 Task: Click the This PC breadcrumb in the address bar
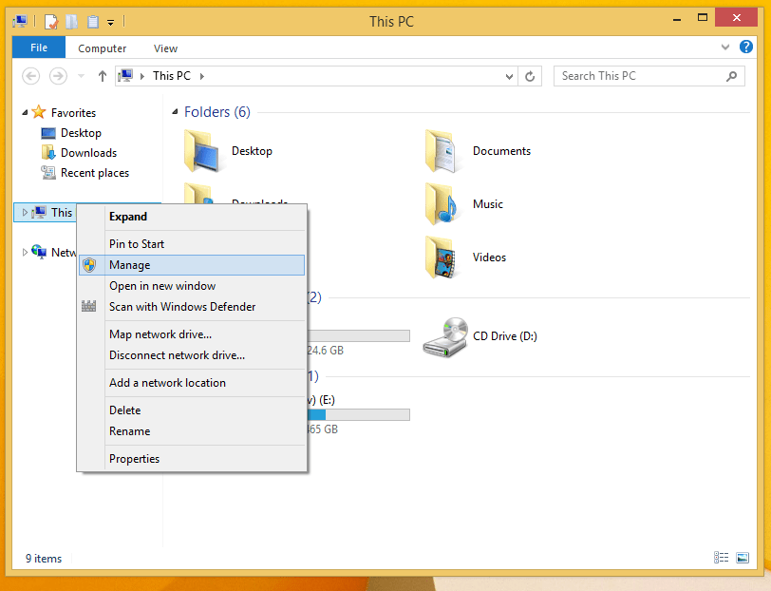172,76
